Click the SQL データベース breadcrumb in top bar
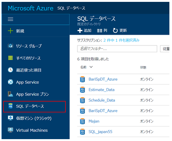Viewport: 172px width, 141px height. (x=71, y=8)
